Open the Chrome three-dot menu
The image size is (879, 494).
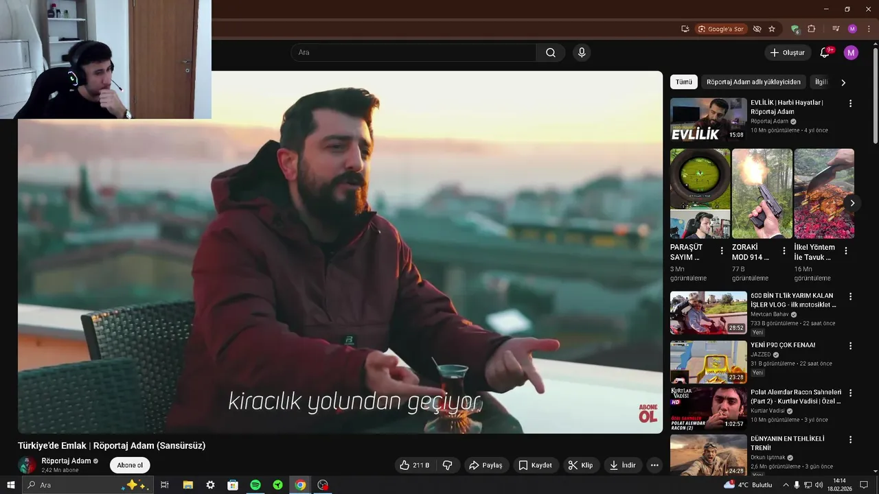pyautogui.click(x=869, y=29)
